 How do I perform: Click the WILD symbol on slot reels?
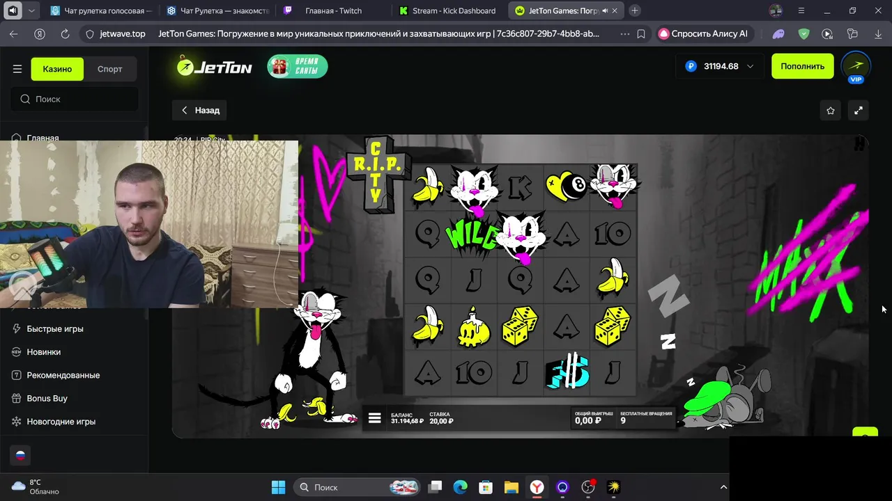[x=472, y=235]
